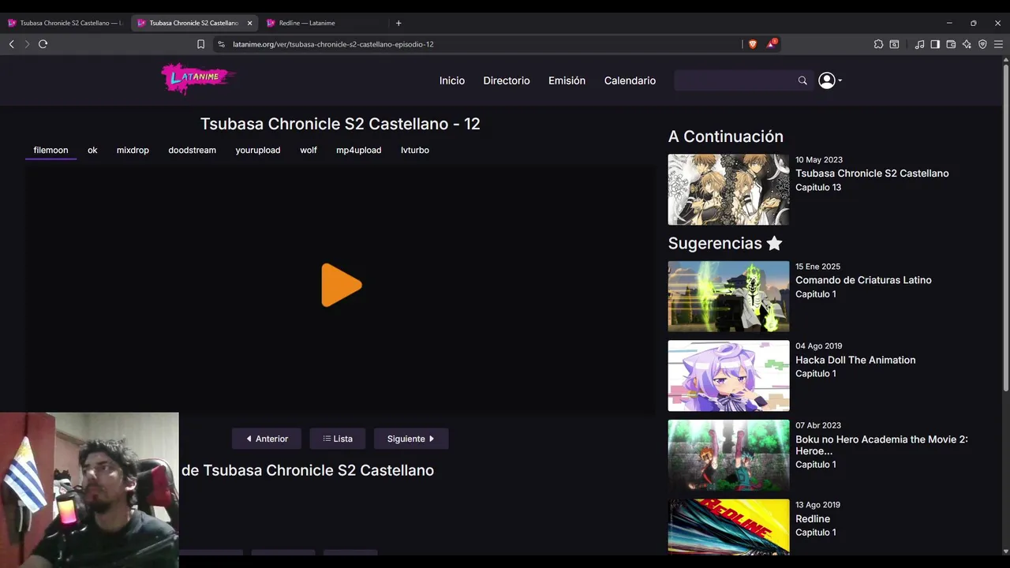Select the mp4upload server tab
The image size is (1010, 568).
coord(358,150)
